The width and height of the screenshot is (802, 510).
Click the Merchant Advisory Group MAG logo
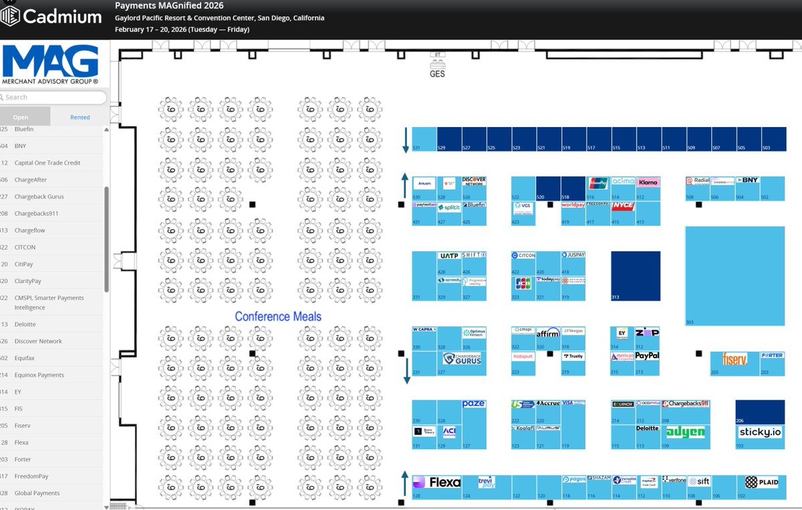(x=50, y=66)
